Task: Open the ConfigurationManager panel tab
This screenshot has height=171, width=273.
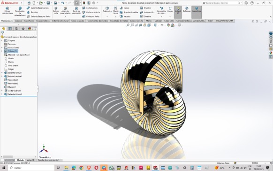Action: tap(16, 29)
